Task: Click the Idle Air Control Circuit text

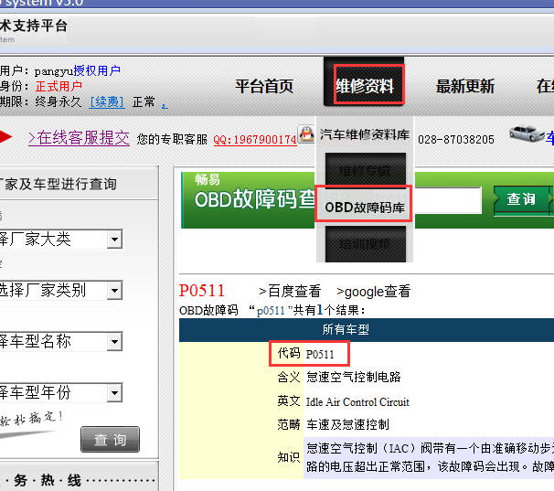Action: tap(357, 402)
